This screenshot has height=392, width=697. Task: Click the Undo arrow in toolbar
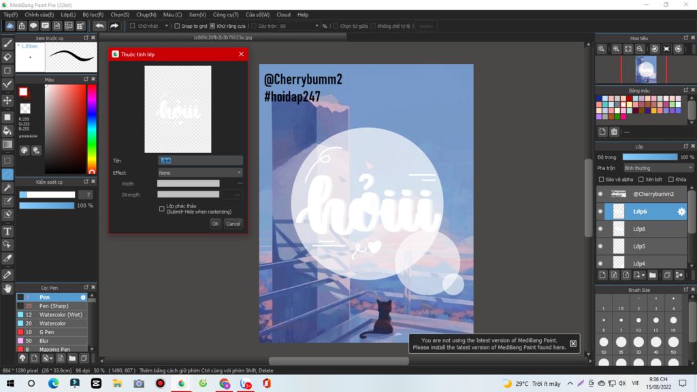pyautogui.click(x=99, y=26)
